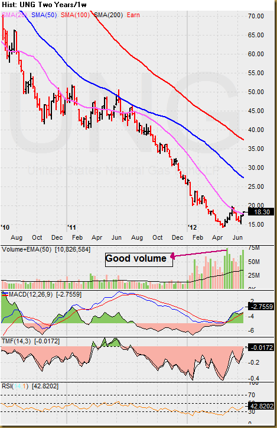Screen dimensions: 277x428
Task: Click the 60.00 price axis label
Action: pos(256,54)
